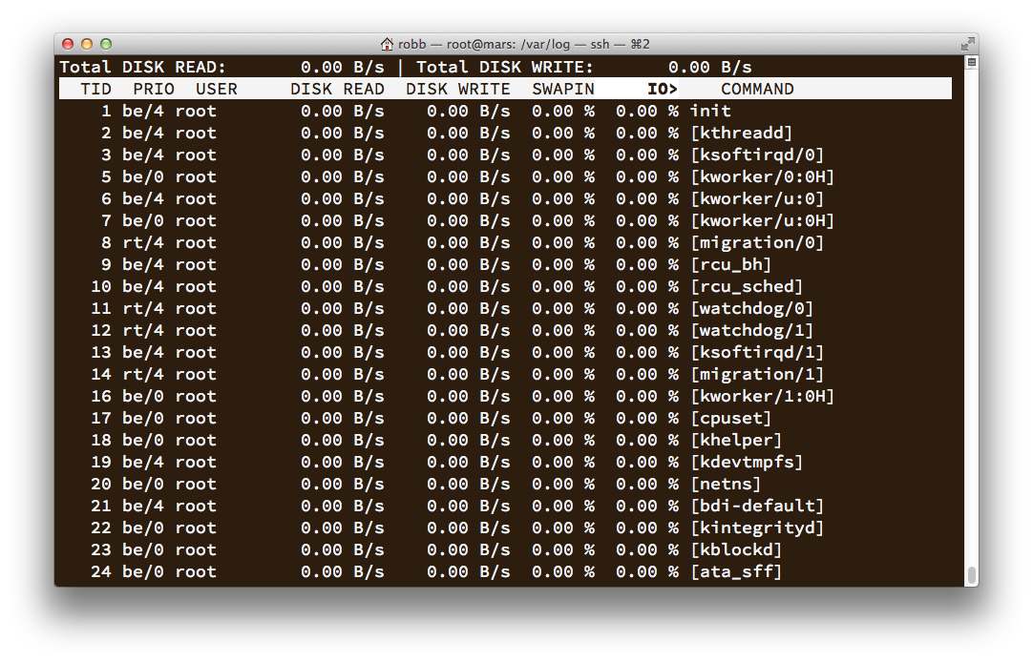The height and width of the screenshot is (662, 1033).
Task: Click the [ata_sff] process in last row
Action: 736,571
